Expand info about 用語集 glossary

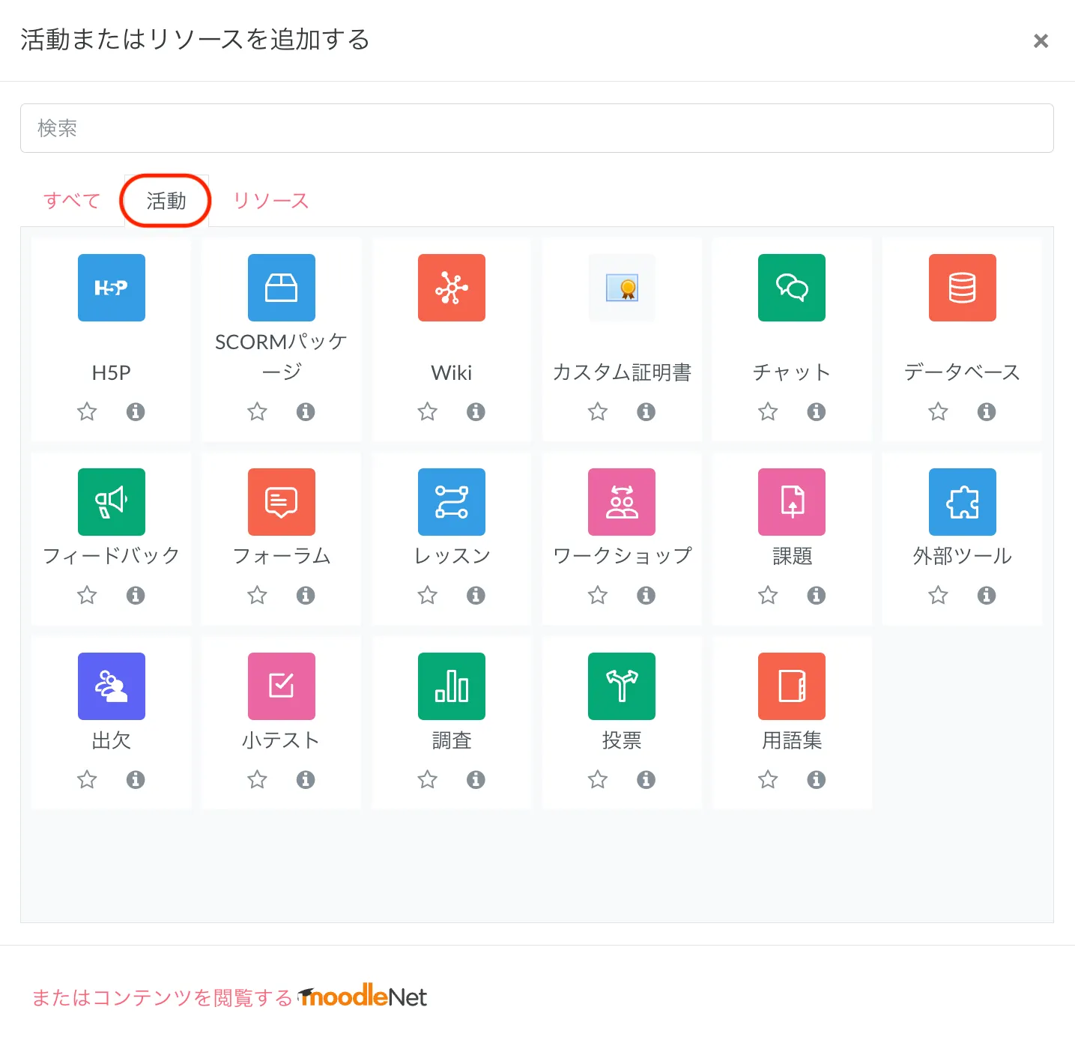[x=816, y=780]
